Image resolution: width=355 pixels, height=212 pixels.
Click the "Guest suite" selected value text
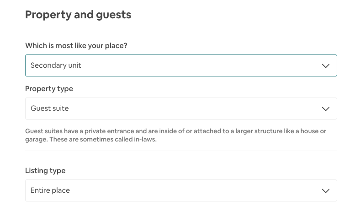pos(50,109)
